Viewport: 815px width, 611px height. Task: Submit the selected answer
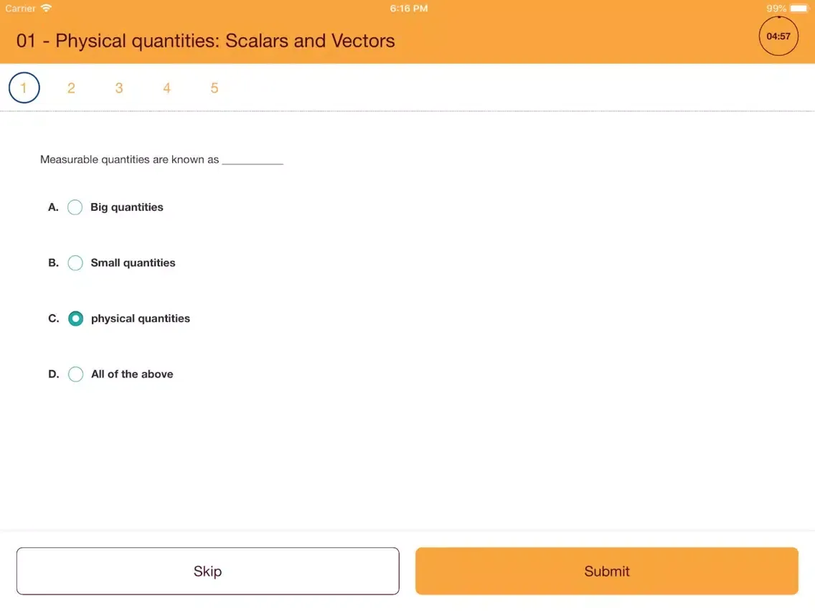pyautogui.click(x=606, y=571)
